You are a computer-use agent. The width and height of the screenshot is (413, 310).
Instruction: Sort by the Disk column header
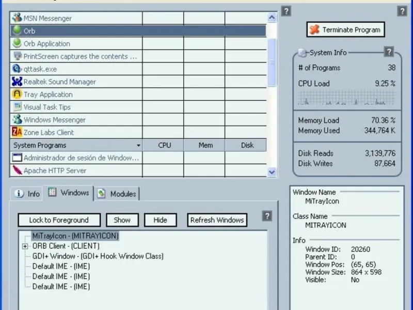pos(246,145)
